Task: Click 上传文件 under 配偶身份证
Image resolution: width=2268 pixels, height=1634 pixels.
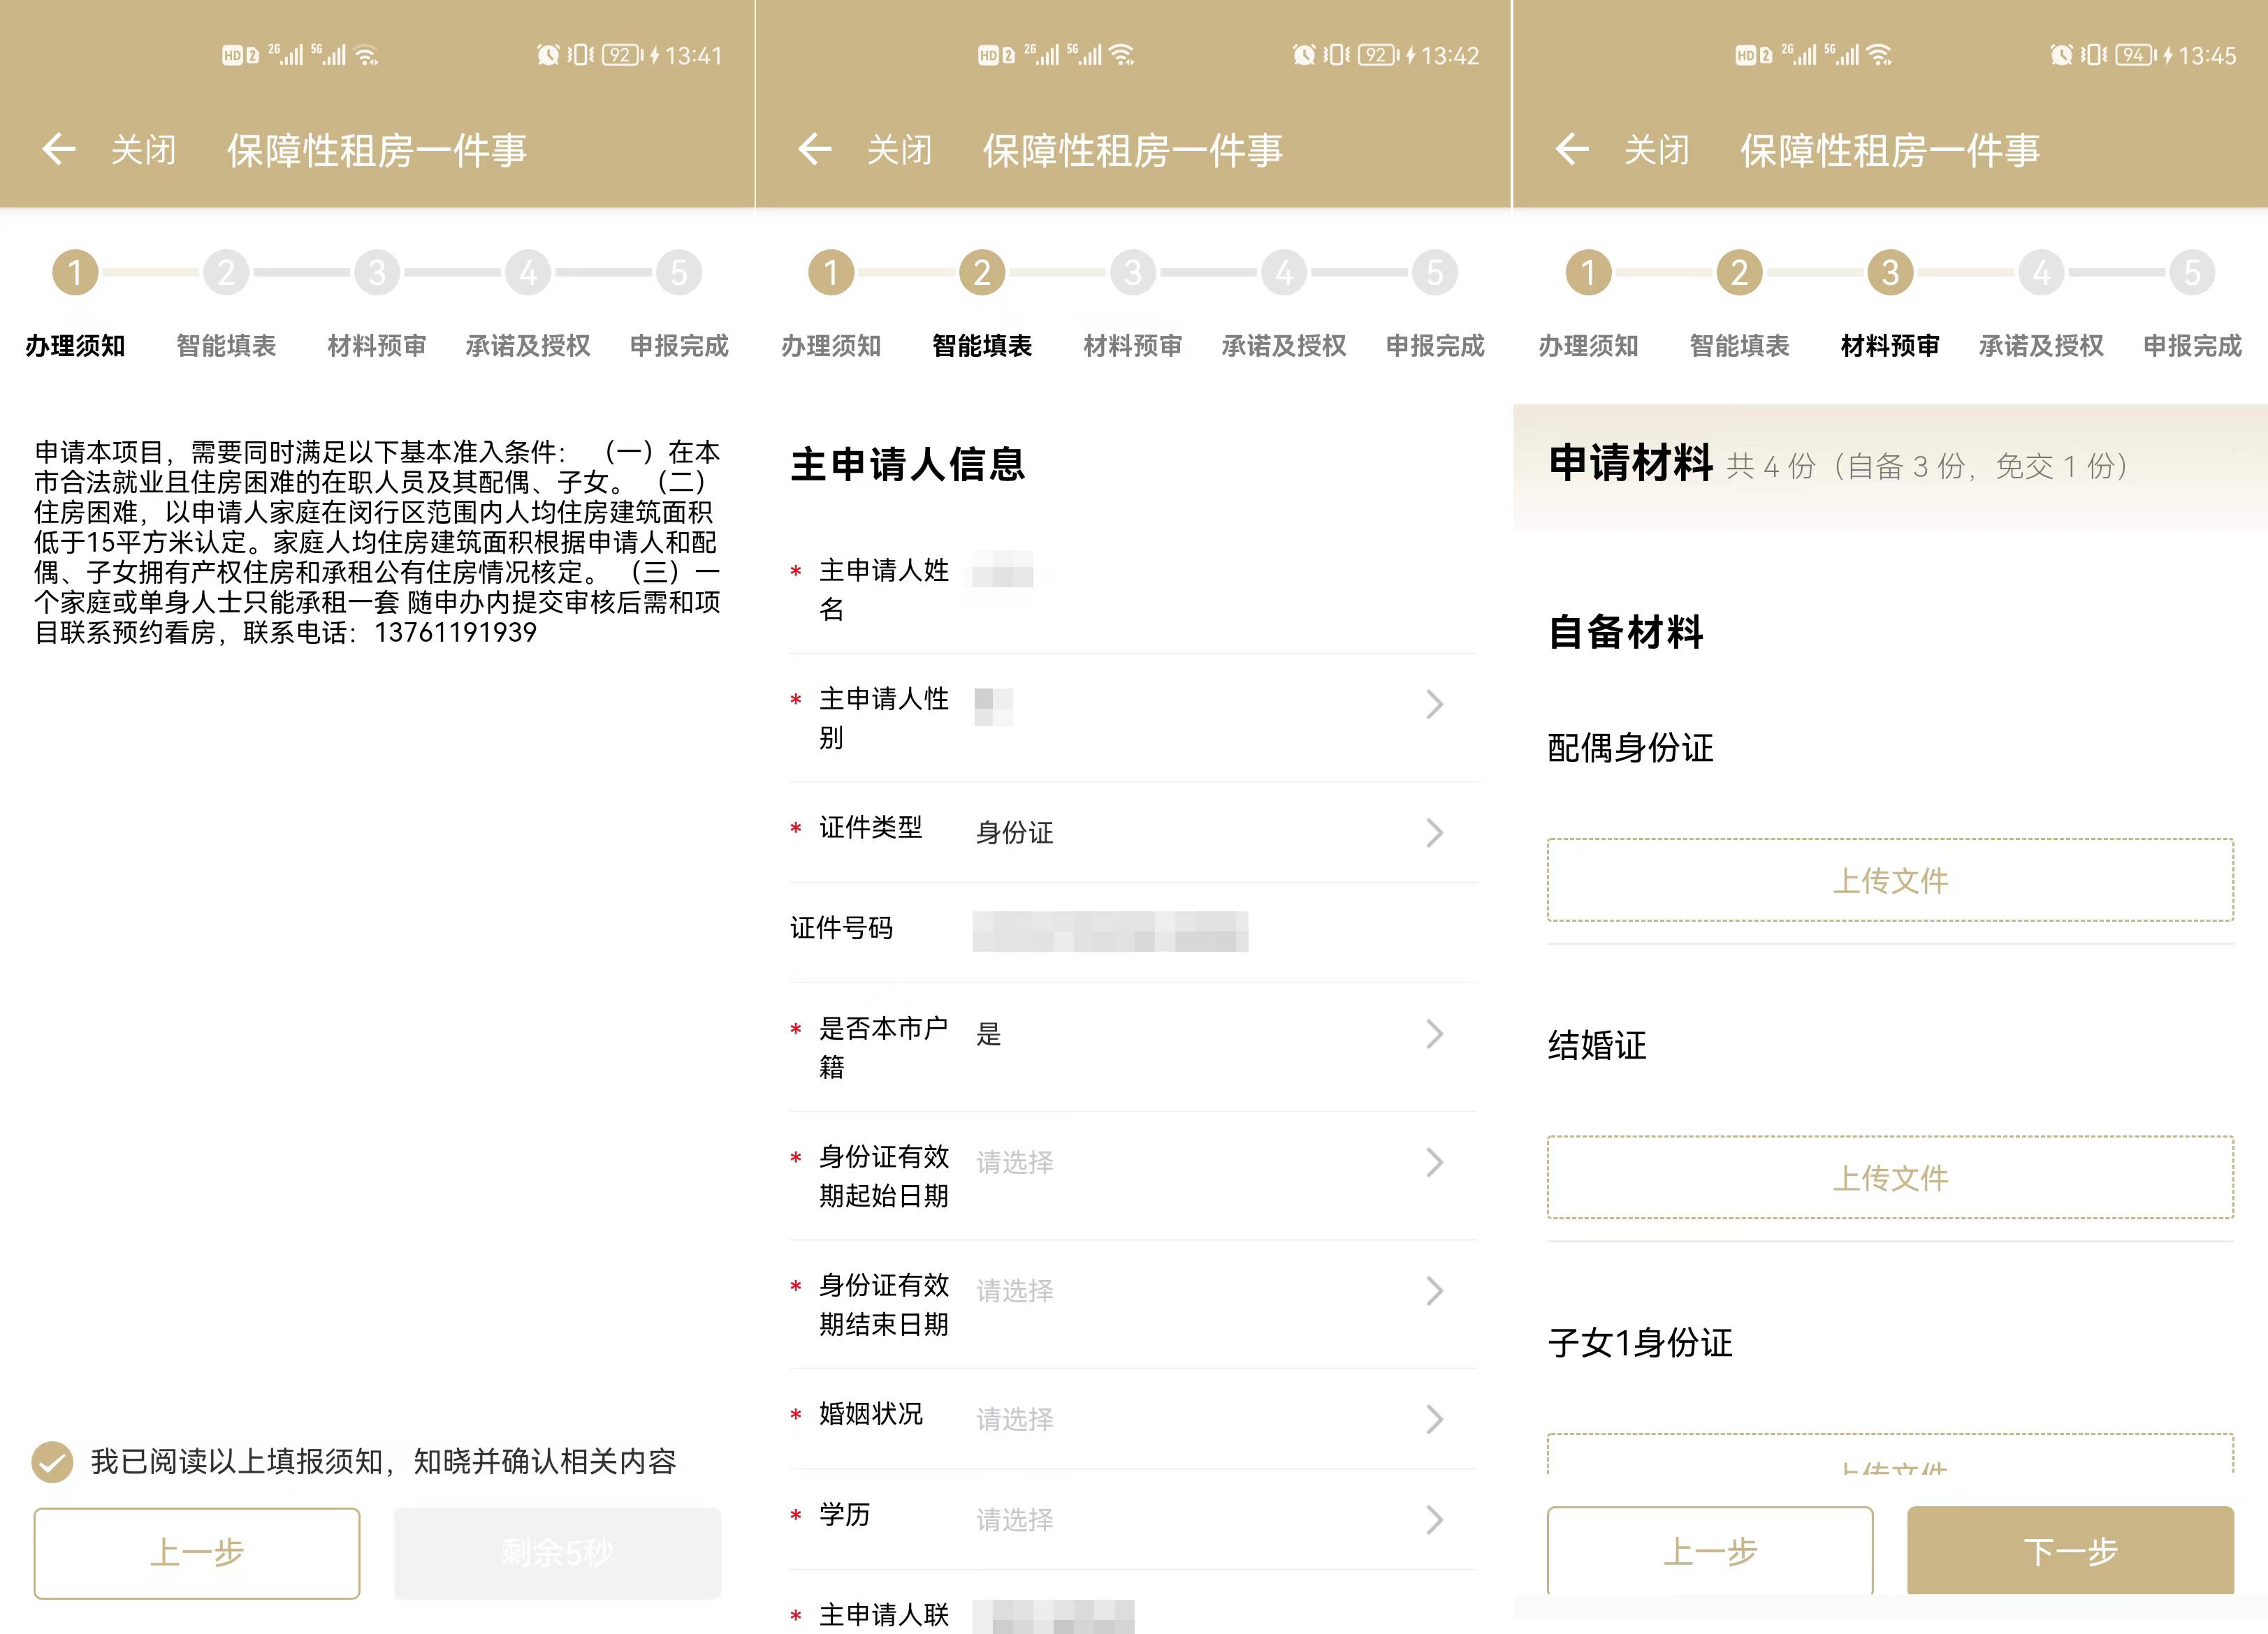Action: click(x=1890, y=881)
